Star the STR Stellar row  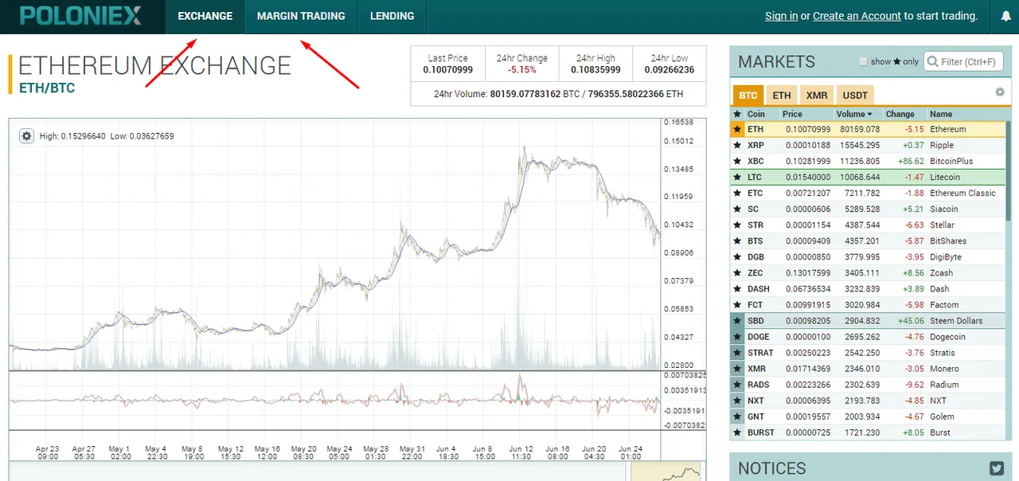pyautogui.click(x=737, y=225)
